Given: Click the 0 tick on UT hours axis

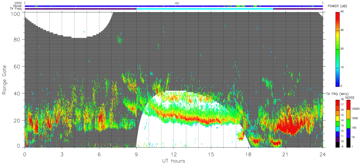Looking at the screenshot, I should [x=25, y=154].
